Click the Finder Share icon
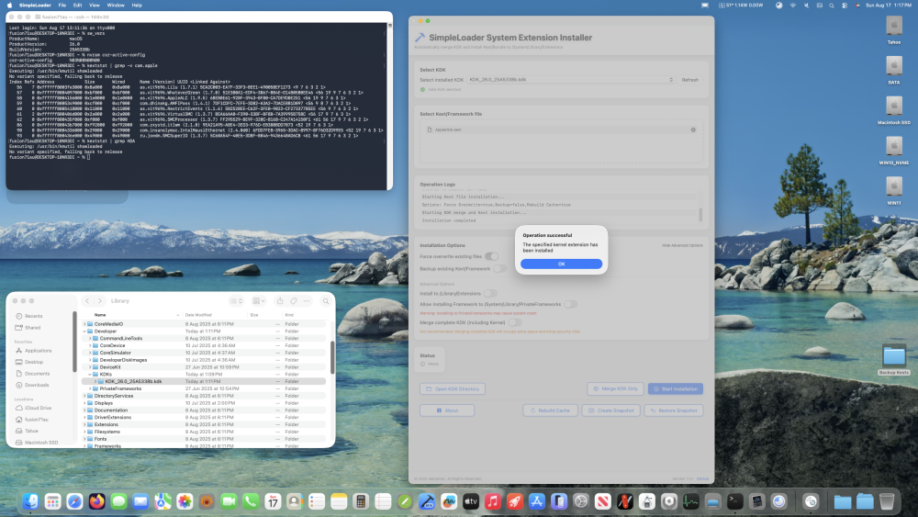The width and height of the screenshot is (918, 517). tap(280, 301)
